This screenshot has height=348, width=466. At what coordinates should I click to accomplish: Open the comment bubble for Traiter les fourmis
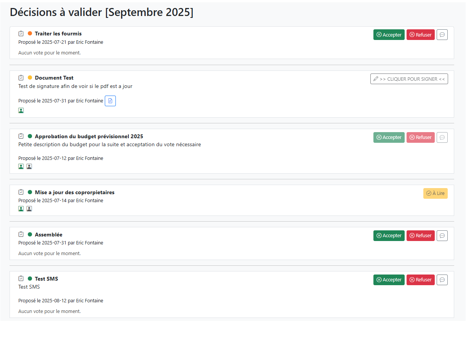click(x=442, y=35)
